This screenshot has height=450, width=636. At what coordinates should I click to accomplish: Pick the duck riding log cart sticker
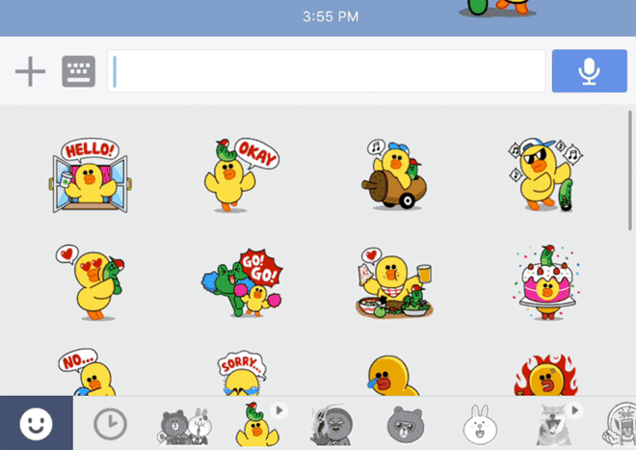[x=393, y=174]
